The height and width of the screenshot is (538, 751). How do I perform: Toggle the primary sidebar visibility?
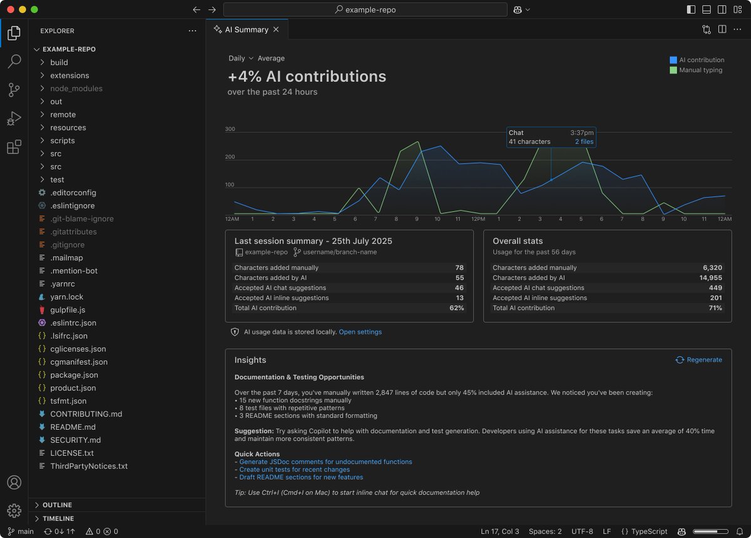(x=692, y=9)
